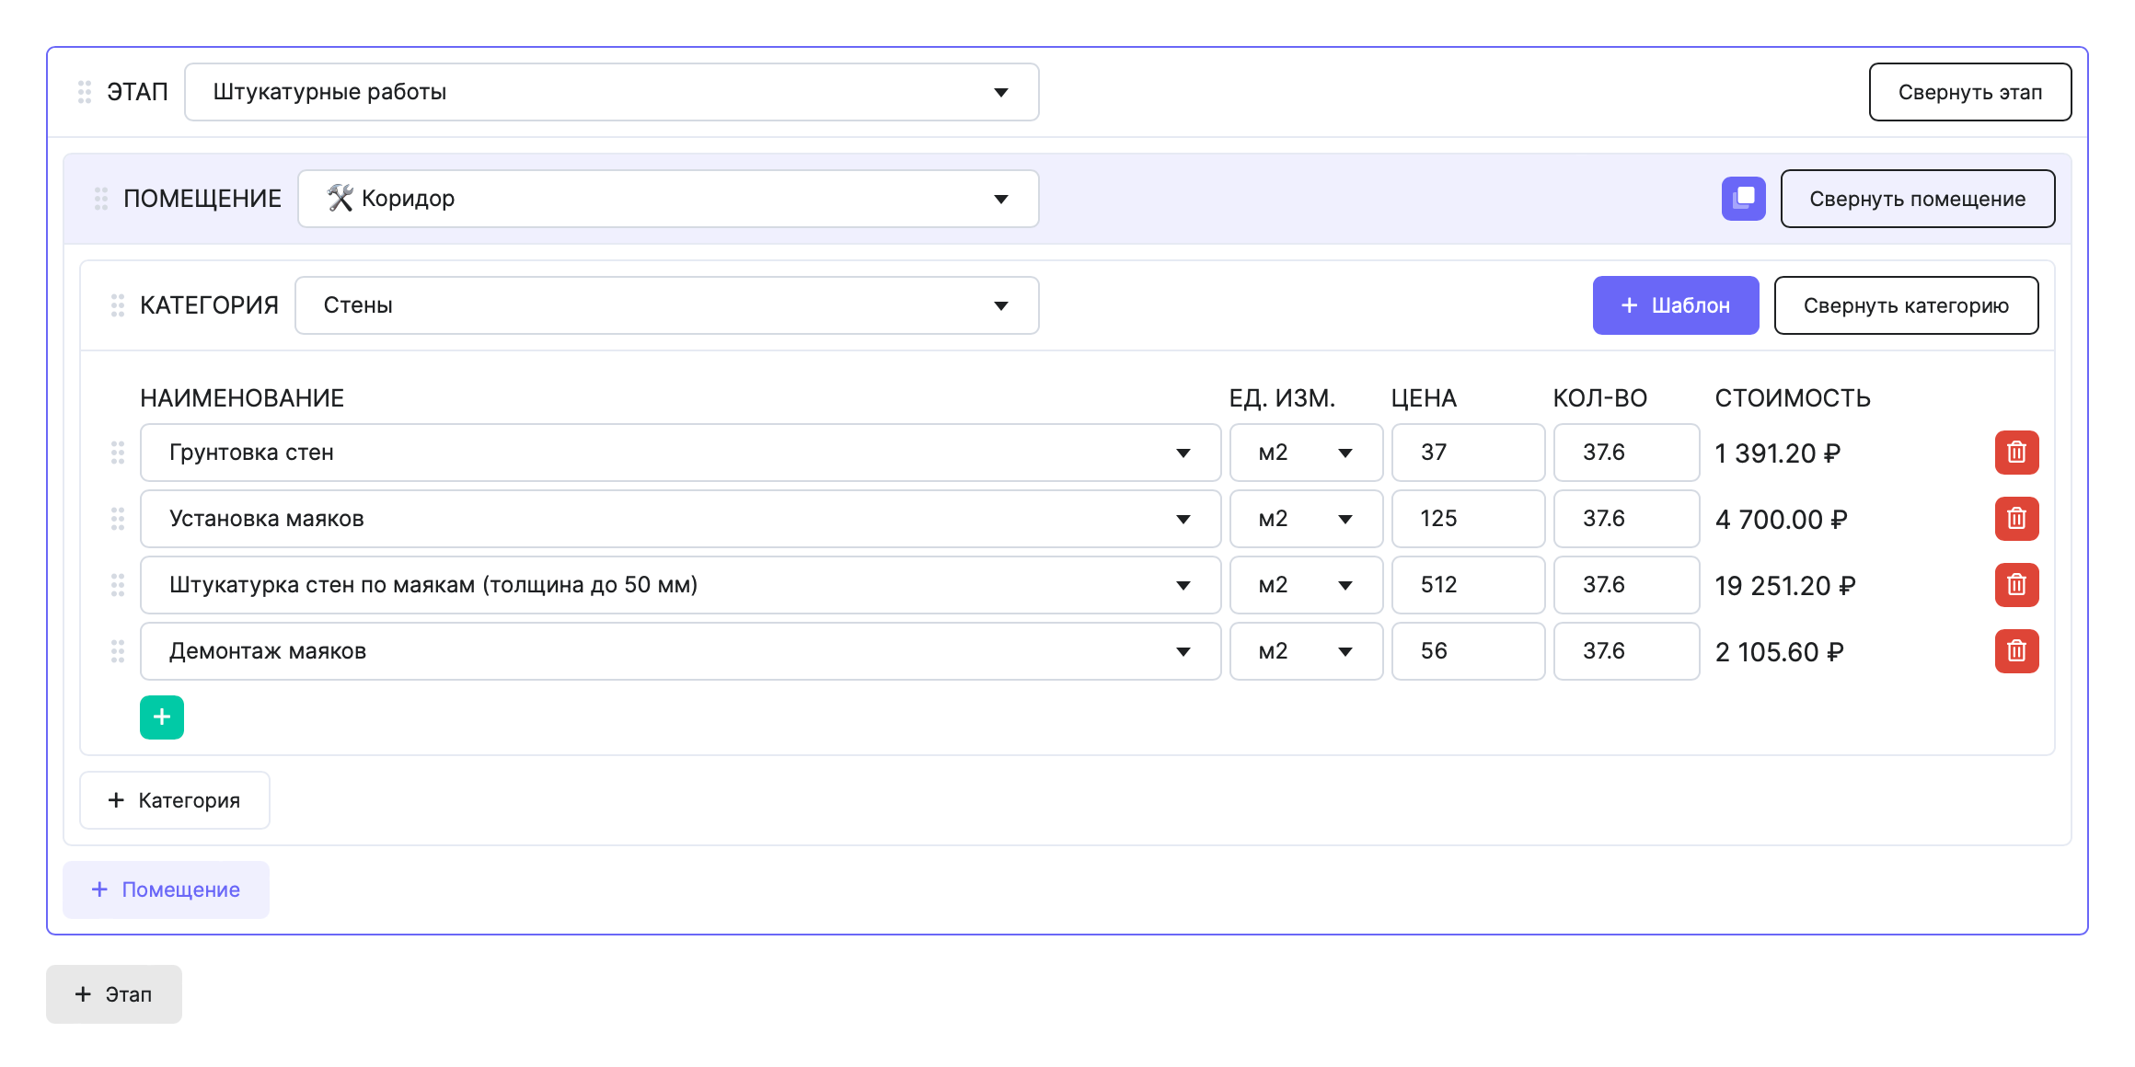The width and height of the screenshot is (2135, 1067).
Task: Click quantity field in Грунтовка стен row
Action: 1625,453
